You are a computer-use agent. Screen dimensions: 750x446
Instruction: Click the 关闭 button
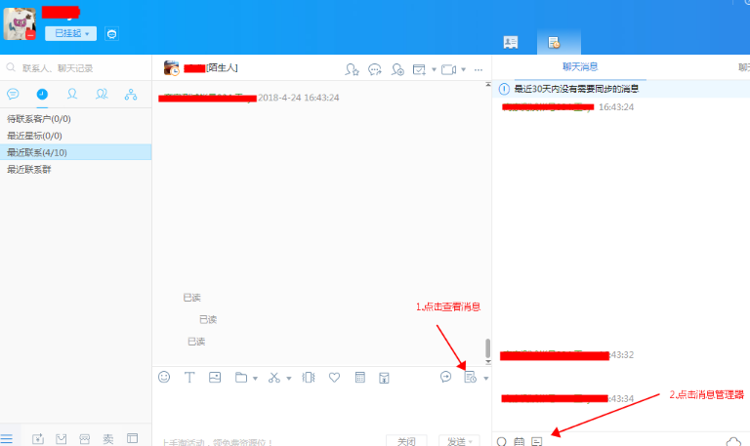coord(406,441)
